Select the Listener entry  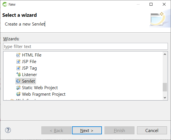tap(29, 75)
